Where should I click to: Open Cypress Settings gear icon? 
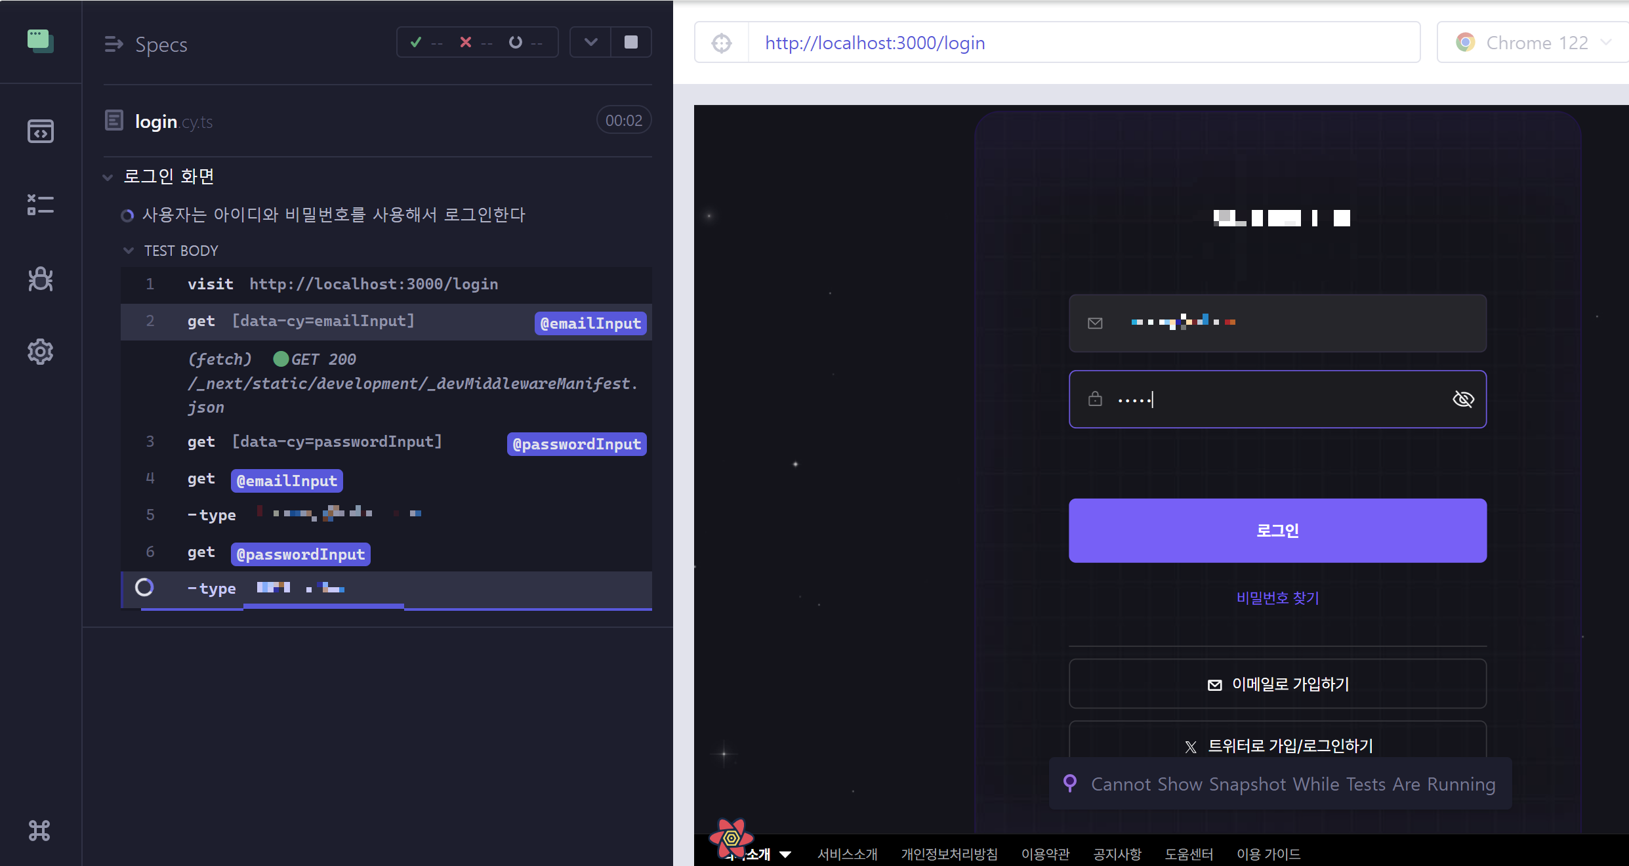pyautogui.click(x=40, y=352)
